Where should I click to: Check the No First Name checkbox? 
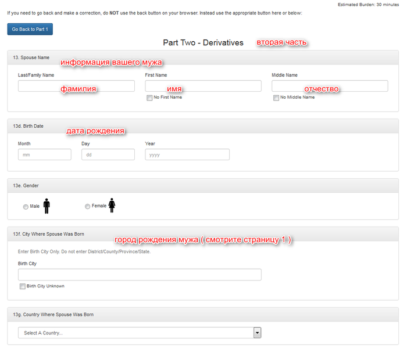pyautogui.click(x=149, y=98)
